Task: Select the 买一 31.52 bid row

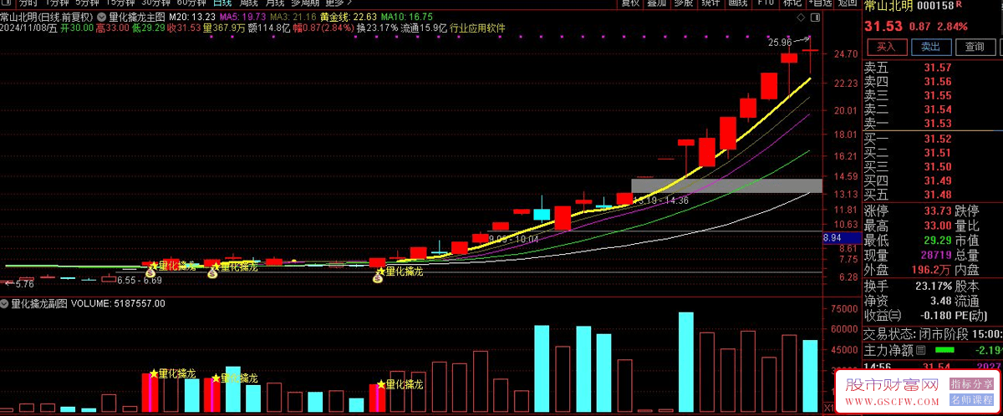Action: click(x=932, y=139)
